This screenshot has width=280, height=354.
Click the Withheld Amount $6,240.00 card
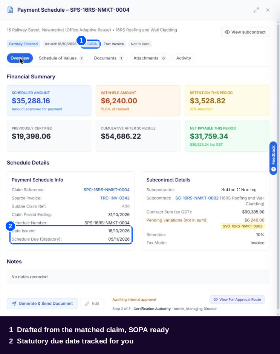point(138,101)
